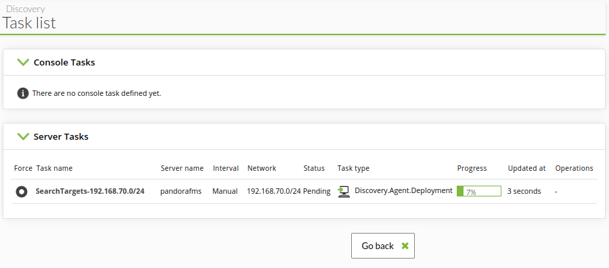
Task: Click the Console Tasks heading
Action: coord(64,62)
